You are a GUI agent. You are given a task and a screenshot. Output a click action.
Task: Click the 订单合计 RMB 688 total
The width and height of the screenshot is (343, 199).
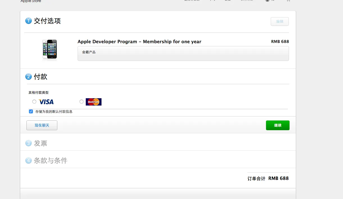(268, 178)
